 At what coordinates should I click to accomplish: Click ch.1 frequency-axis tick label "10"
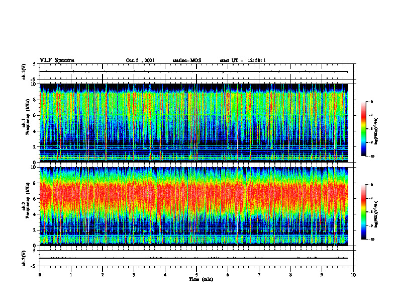tap(34, 84)
